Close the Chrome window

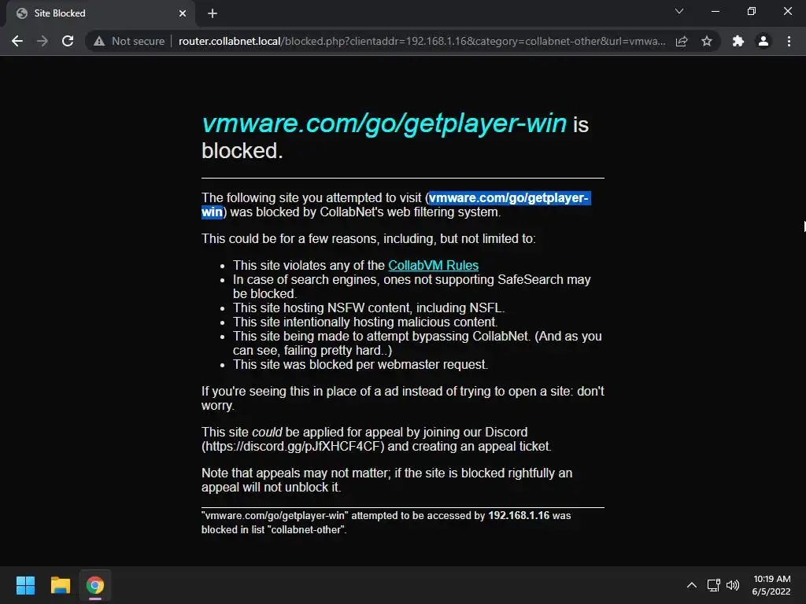(x=787, y=11)
